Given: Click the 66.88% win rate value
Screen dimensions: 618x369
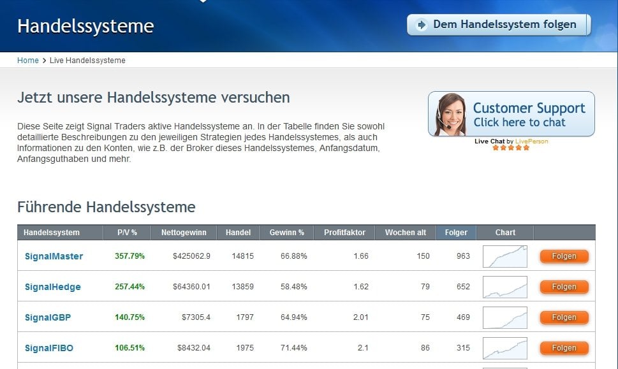Looking at the screenshot, I should click(x=293, y=256).
